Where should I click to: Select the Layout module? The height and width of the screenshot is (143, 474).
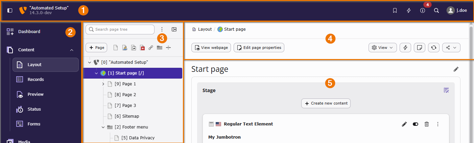click(46, 65)
